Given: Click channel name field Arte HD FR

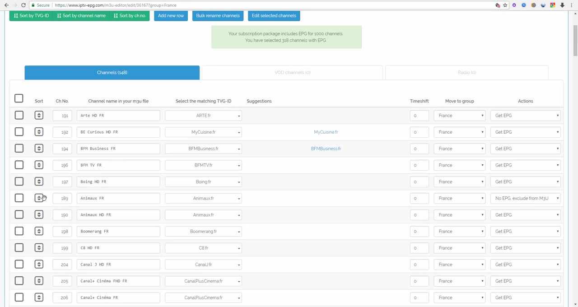Looking at the screenshot, I should (x=118, y=116).
